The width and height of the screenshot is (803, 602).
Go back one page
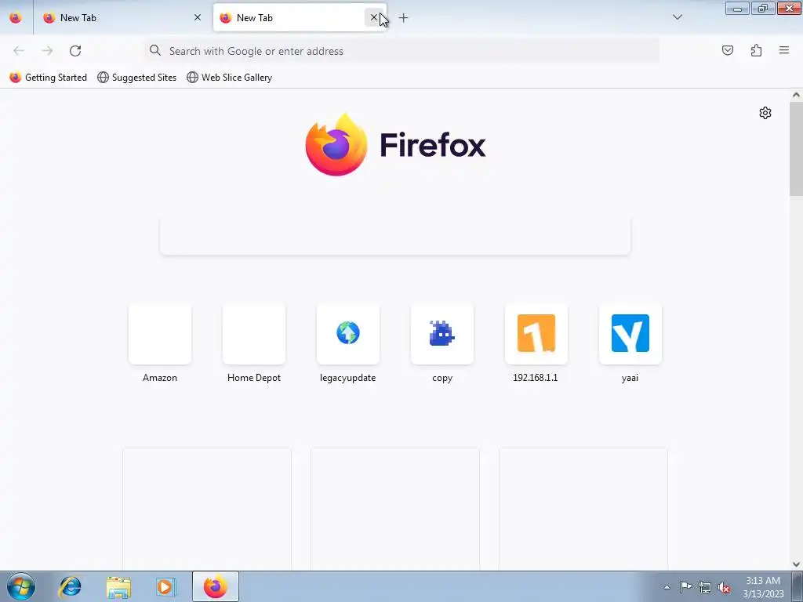19,51
